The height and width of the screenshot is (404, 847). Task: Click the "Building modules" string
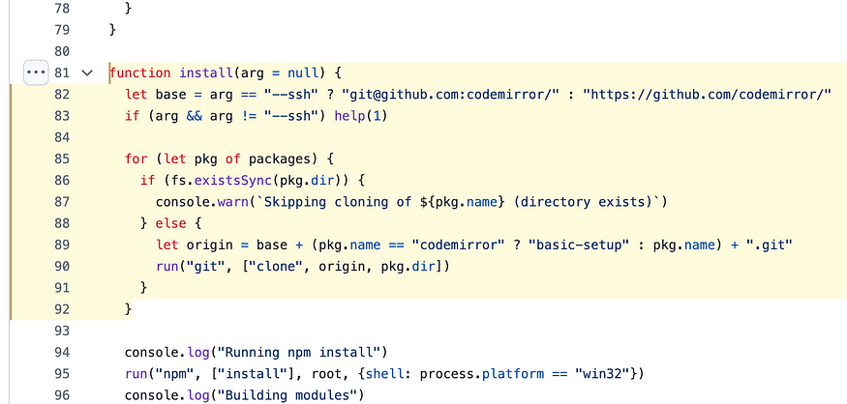coord(287,395)
